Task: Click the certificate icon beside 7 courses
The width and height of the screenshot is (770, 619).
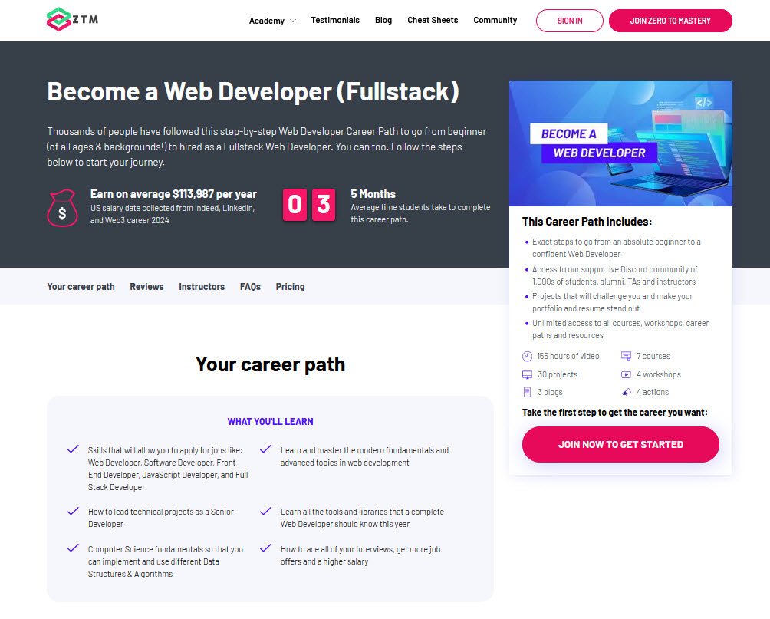Action: point(626,356)
